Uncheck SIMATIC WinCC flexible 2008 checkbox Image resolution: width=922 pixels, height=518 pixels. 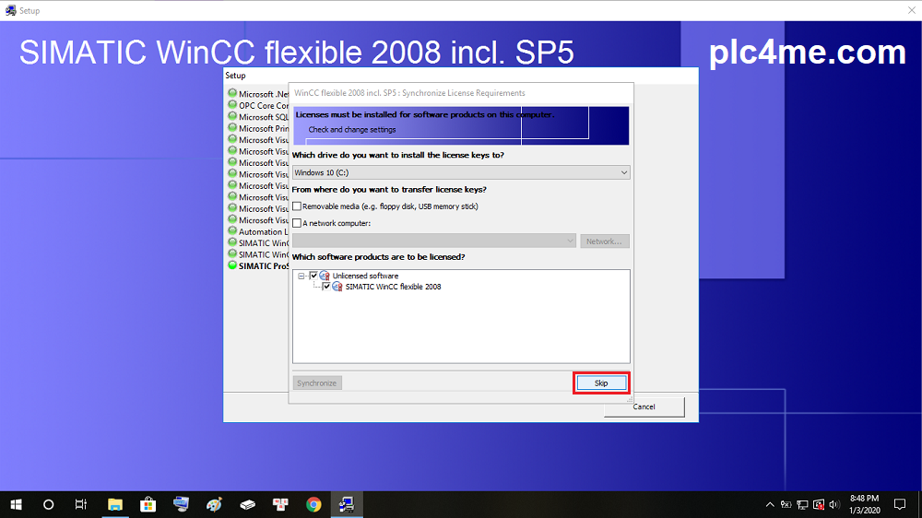pyautogui.click(x=326, y=287)
